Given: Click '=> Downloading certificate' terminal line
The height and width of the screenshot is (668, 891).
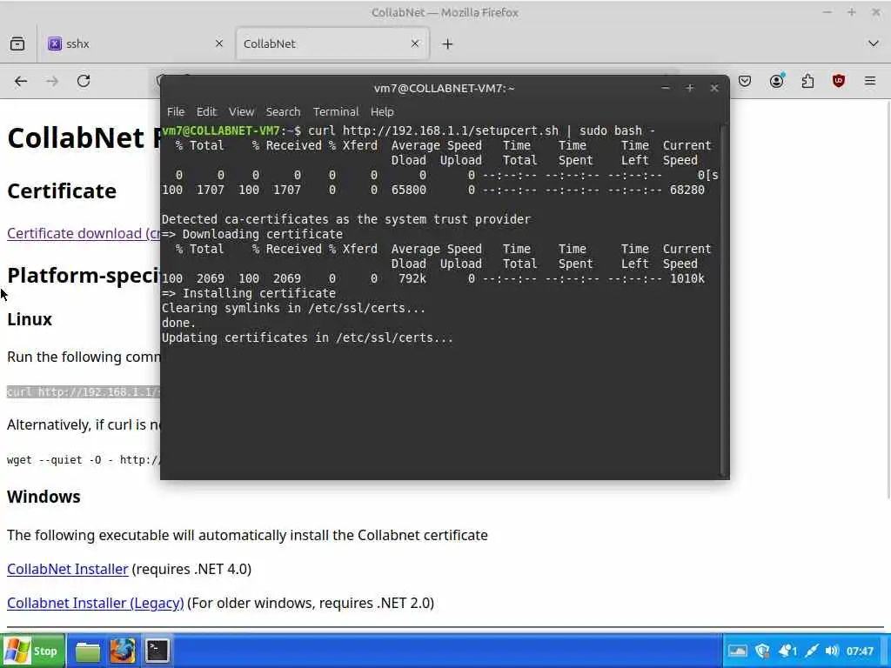Looking at the screenshot, I should click(252, 234).
